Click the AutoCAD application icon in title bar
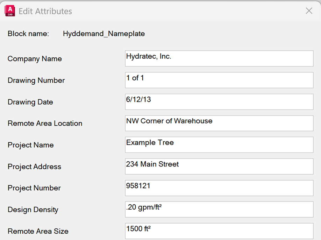321x240 pixels. coord(9,10)
